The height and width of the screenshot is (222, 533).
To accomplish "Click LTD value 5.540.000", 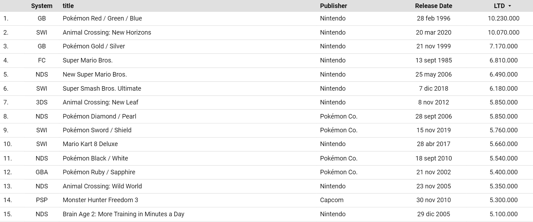I will 503,158.
